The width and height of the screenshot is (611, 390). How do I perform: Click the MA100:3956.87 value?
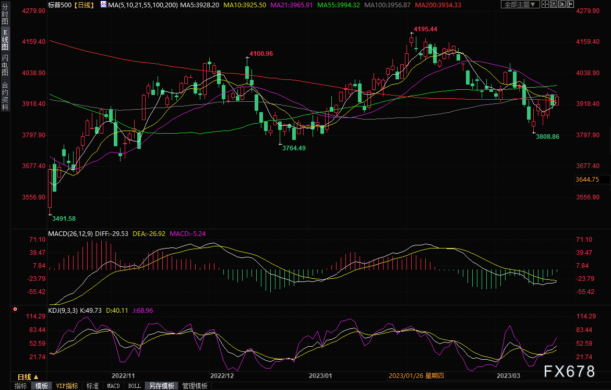coord(387,5)
